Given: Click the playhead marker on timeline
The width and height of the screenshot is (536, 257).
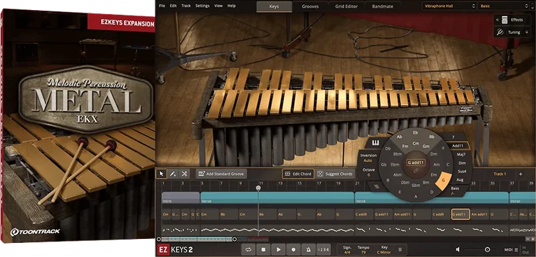Looking at the screenshot, I should click(258, 188).
